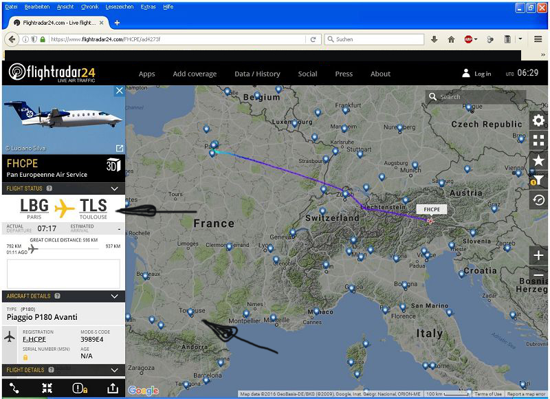Zoom out with the minus map button
Viewport: 550px width, 399px height.
coord(538,274)
